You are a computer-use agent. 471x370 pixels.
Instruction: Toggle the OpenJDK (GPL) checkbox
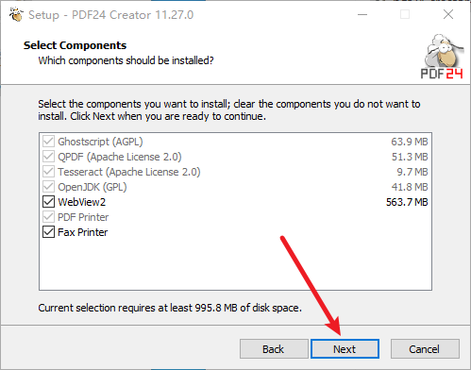pyautogui.click(x=48, y=187)
